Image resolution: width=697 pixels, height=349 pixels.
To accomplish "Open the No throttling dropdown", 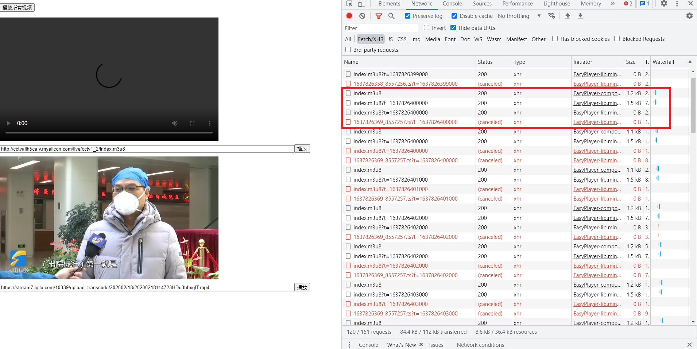I will (519, 16).
